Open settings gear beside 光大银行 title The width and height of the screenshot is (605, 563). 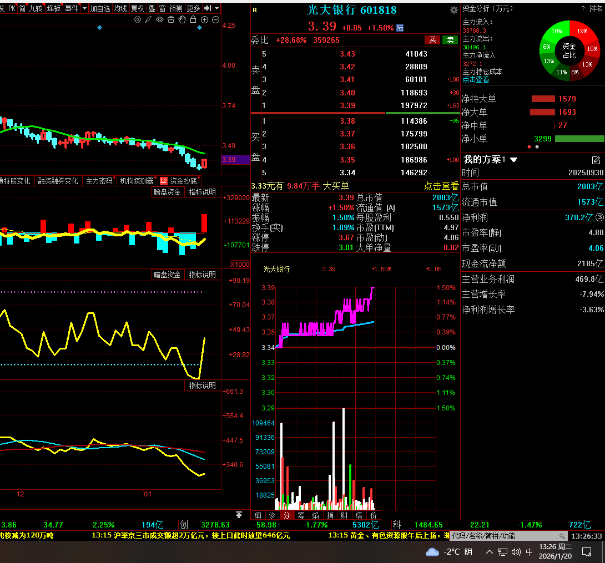pyautogui.click(x=454, y=10)
